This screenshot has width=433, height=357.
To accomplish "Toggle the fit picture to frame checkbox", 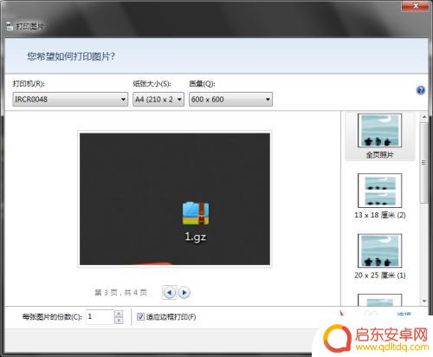I will [x=140, y=317].
